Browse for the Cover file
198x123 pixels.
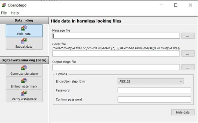click(x=188, y=54)
